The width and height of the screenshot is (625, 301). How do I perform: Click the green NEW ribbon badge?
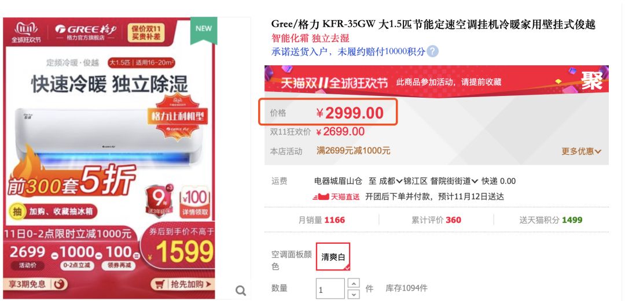click(204, 30)
